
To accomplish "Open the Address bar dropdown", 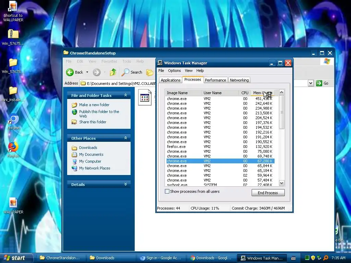I will tap(311, 83).
